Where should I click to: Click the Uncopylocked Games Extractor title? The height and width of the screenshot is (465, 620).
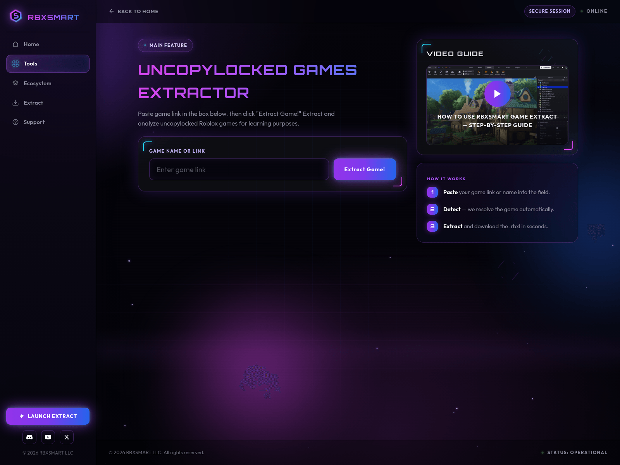coord(248,81)
